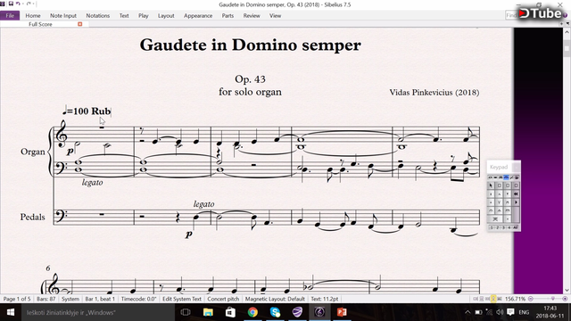
Task: Click the wide bottom-left Keypad key
Action: coord(495,219)
